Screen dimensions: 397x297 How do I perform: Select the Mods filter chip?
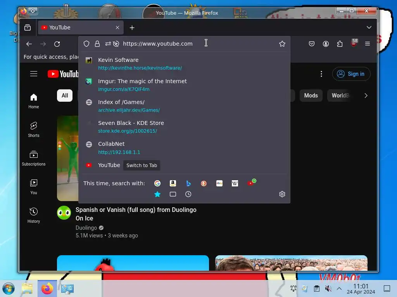tap(311, 96)
